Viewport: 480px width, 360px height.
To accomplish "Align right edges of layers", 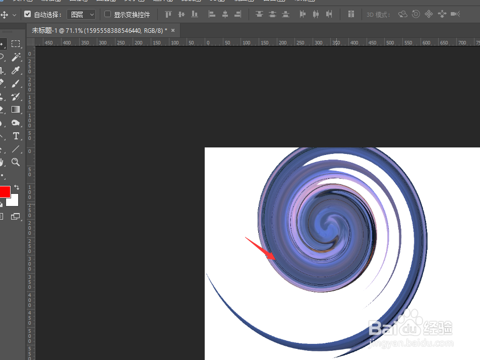I will [x=238, y=14].
